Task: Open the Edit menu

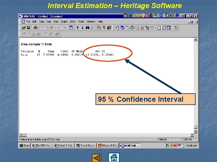Action: 34,22
